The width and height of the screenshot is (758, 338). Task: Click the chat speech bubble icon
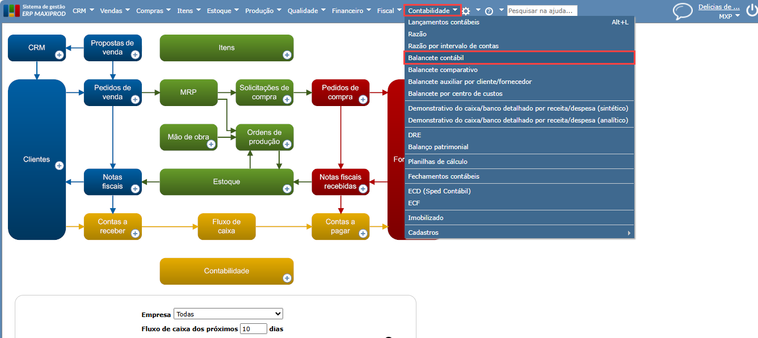tap(683, 11)
